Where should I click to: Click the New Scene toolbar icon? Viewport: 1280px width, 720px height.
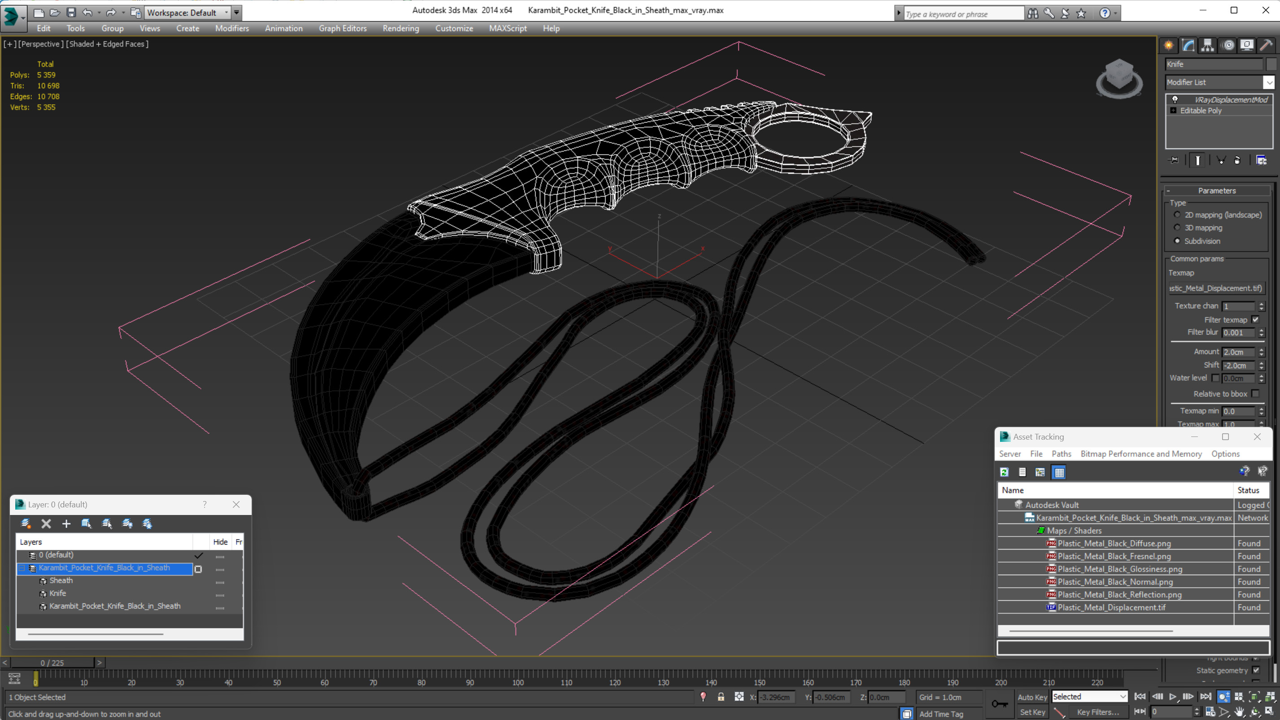pos(38,13)
